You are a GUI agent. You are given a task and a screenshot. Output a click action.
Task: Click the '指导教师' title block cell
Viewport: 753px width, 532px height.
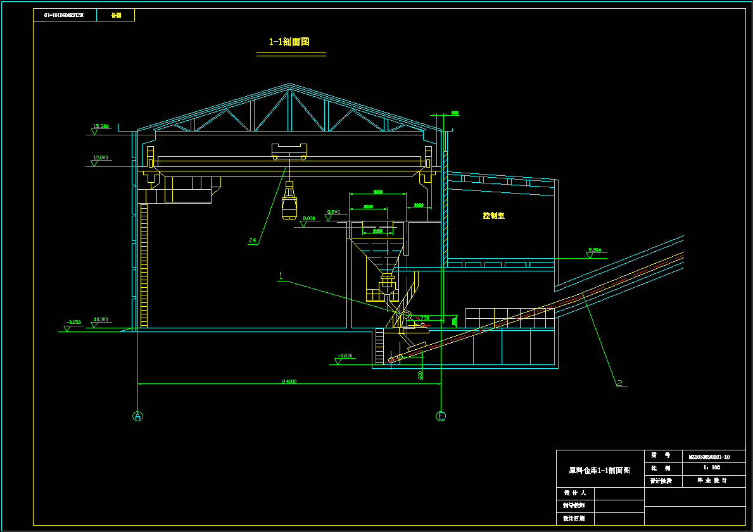[575, 505]
